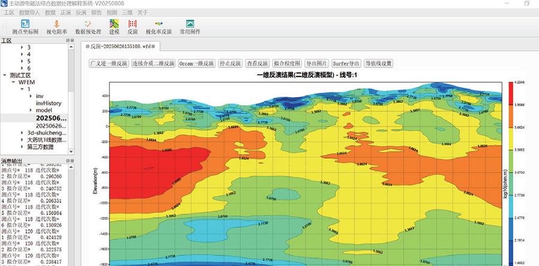Open the 三维 menu in the menu bar
539x266 pixels.
pyautogui.click(x=127, y=12)
